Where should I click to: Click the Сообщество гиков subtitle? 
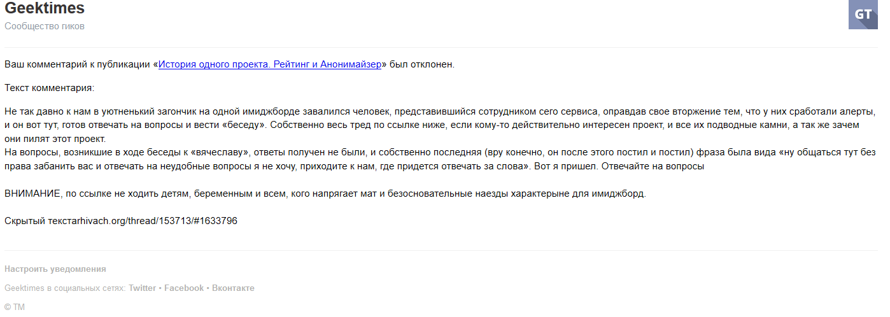[45, 26]
